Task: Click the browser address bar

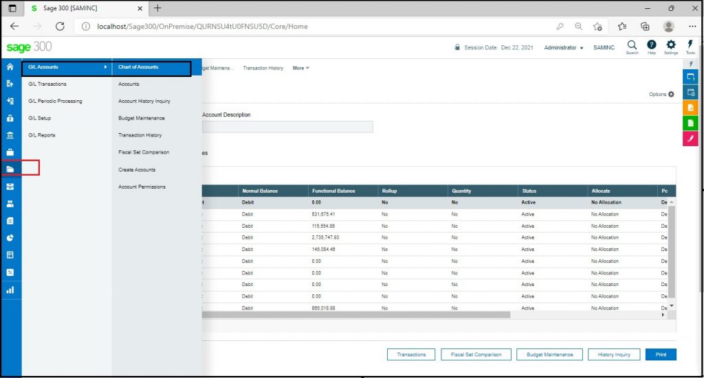Action: [x=314, y=27]
